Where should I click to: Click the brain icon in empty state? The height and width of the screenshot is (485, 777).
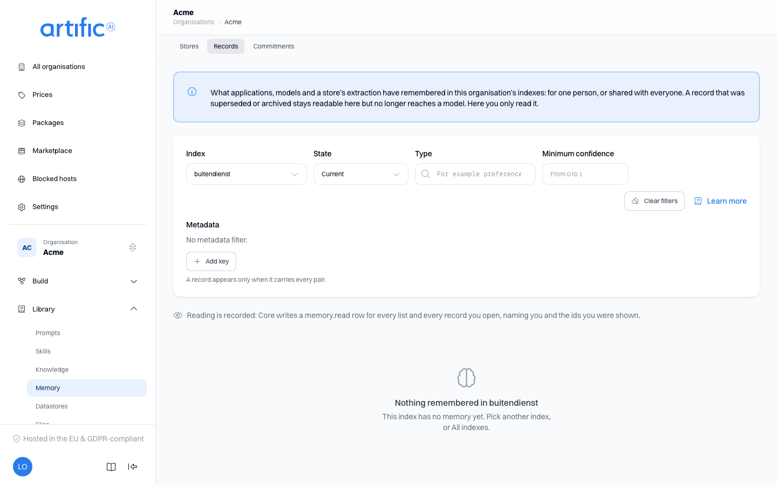(466, 378)
